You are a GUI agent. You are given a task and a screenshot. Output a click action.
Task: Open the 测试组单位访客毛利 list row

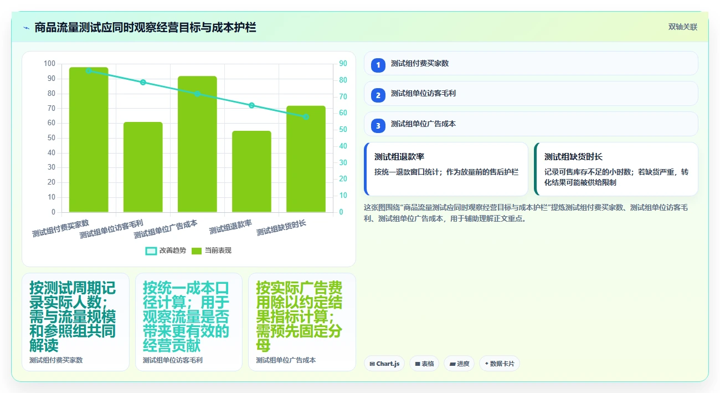pos(531,93)
